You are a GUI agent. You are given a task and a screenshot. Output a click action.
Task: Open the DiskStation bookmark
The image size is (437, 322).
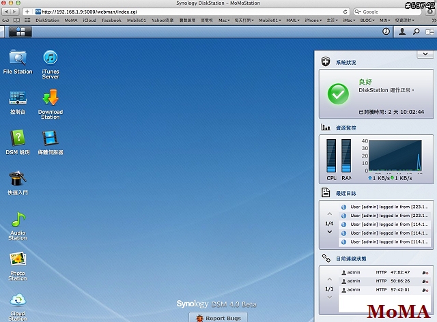point(47,20)
